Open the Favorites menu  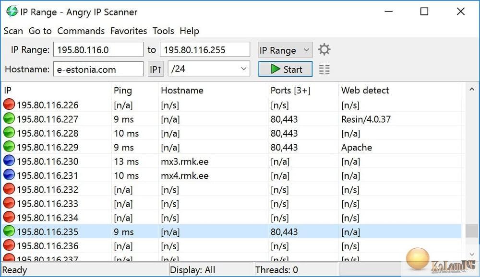pos(129,31)
